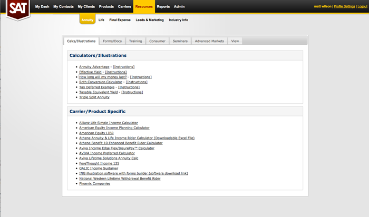
Task: Open the ForeThought Income 125 link
Action: tap(99, 163)
